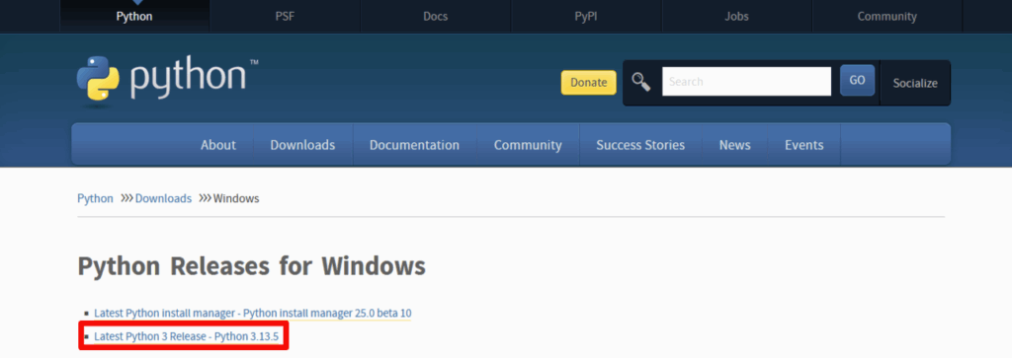The width and height of the screenshot is (1012, 358).
Task: Click the yellow Donate button
Action: 589,83
